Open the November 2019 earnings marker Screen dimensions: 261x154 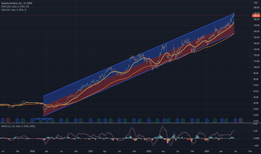tap(23, 120)
